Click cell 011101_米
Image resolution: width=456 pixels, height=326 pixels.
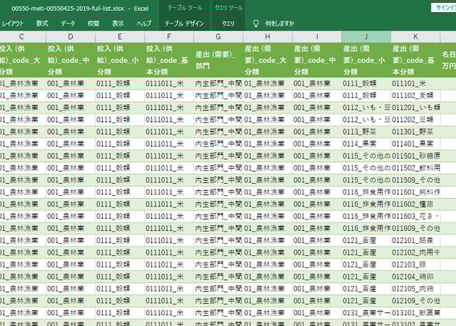(x=416, y=83)
